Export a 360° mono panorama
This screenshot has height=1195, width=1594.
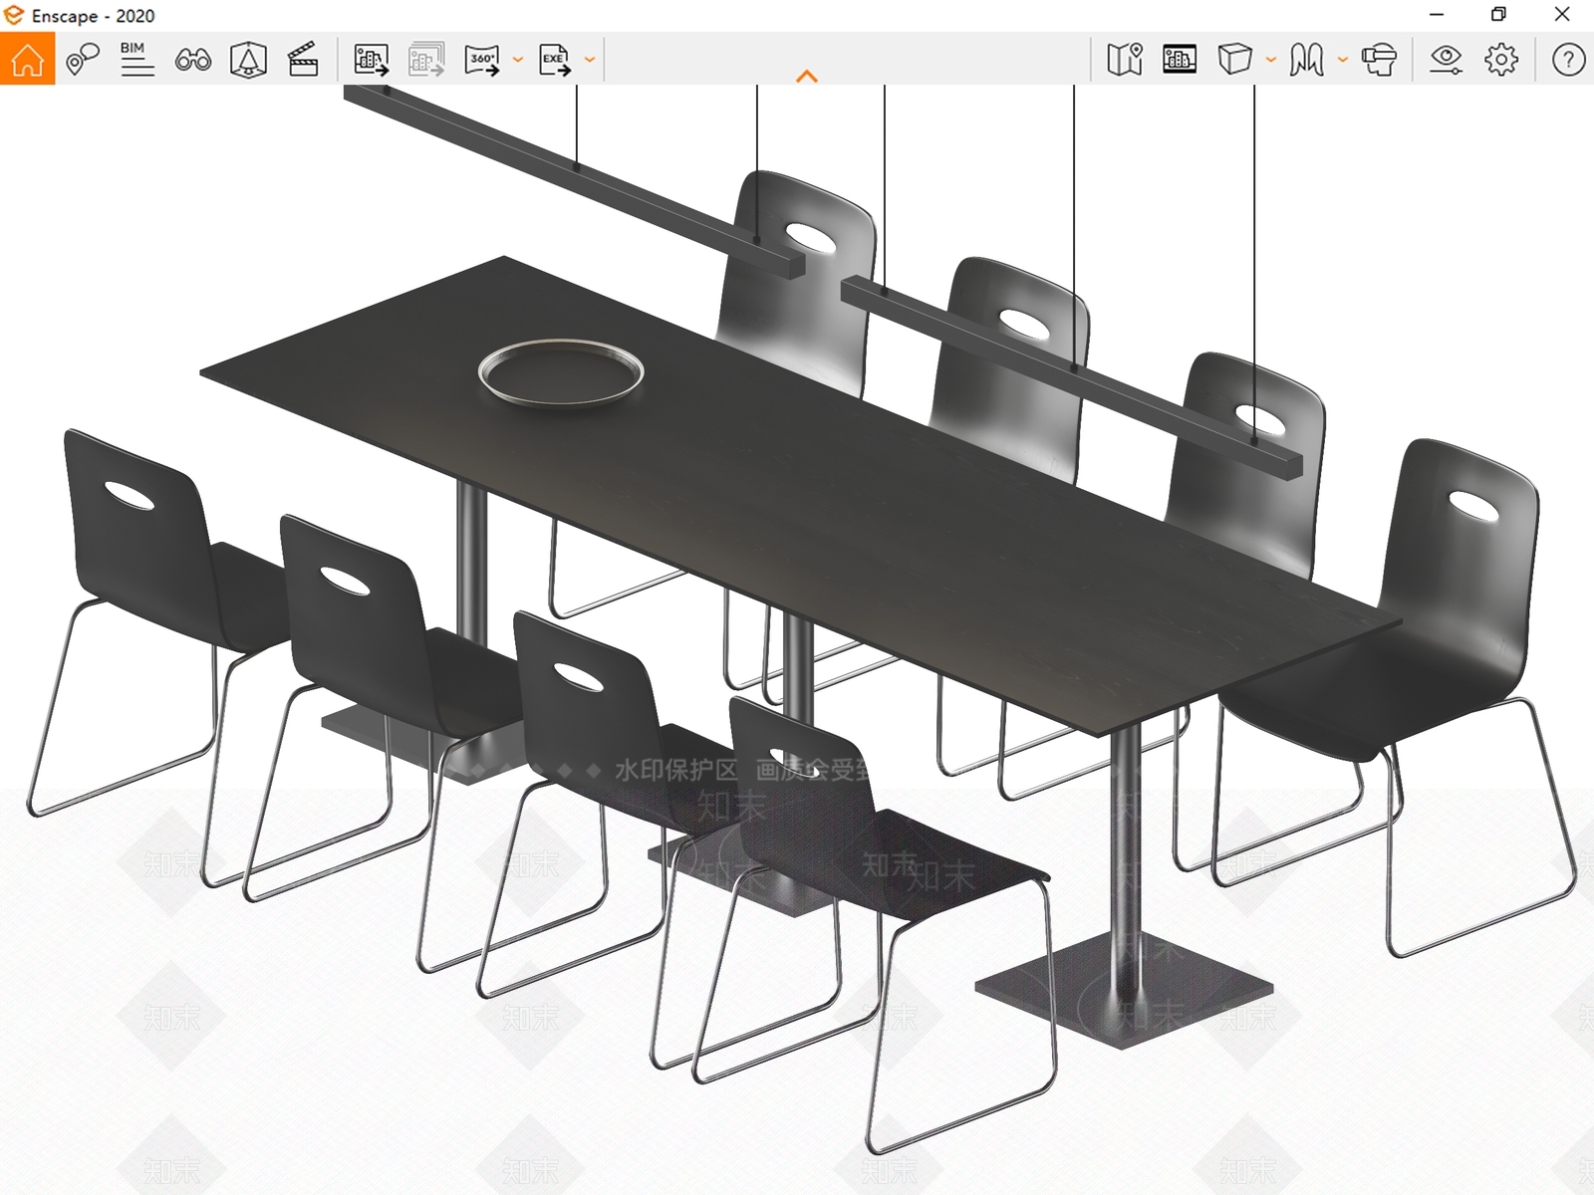click(482, 60)
